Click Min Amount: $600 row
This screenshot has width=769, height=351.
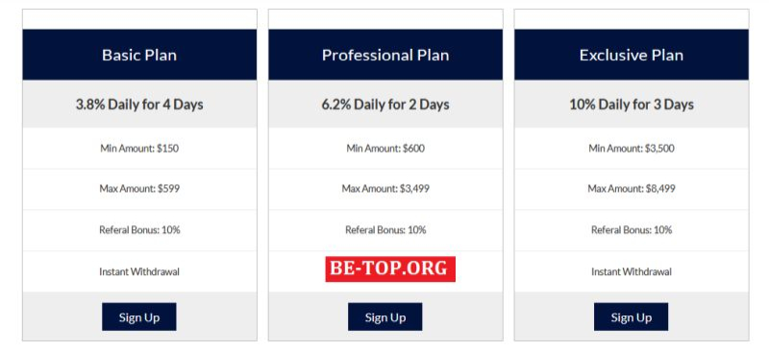point(385,149)
